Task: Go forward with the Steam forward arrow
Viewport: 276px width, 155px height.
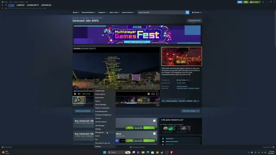Action: coord(6,5)
